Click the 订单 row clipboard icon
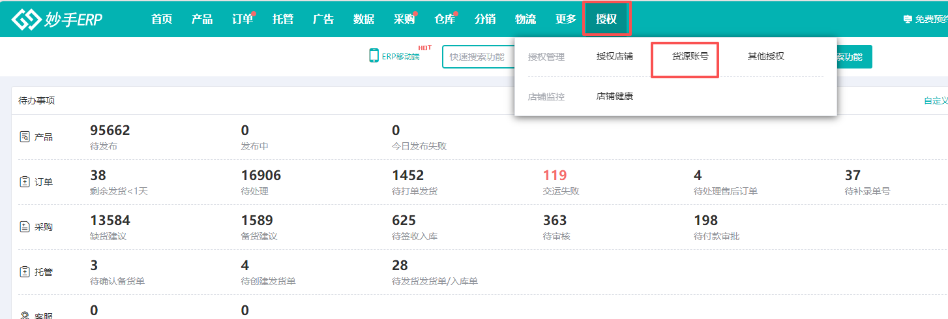This screenshot has height=319, width=948. [25, 182]
